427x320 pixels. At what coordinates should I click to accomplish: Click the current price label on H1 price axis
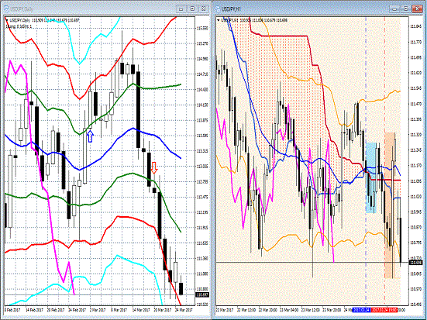(x=416, y=263)
